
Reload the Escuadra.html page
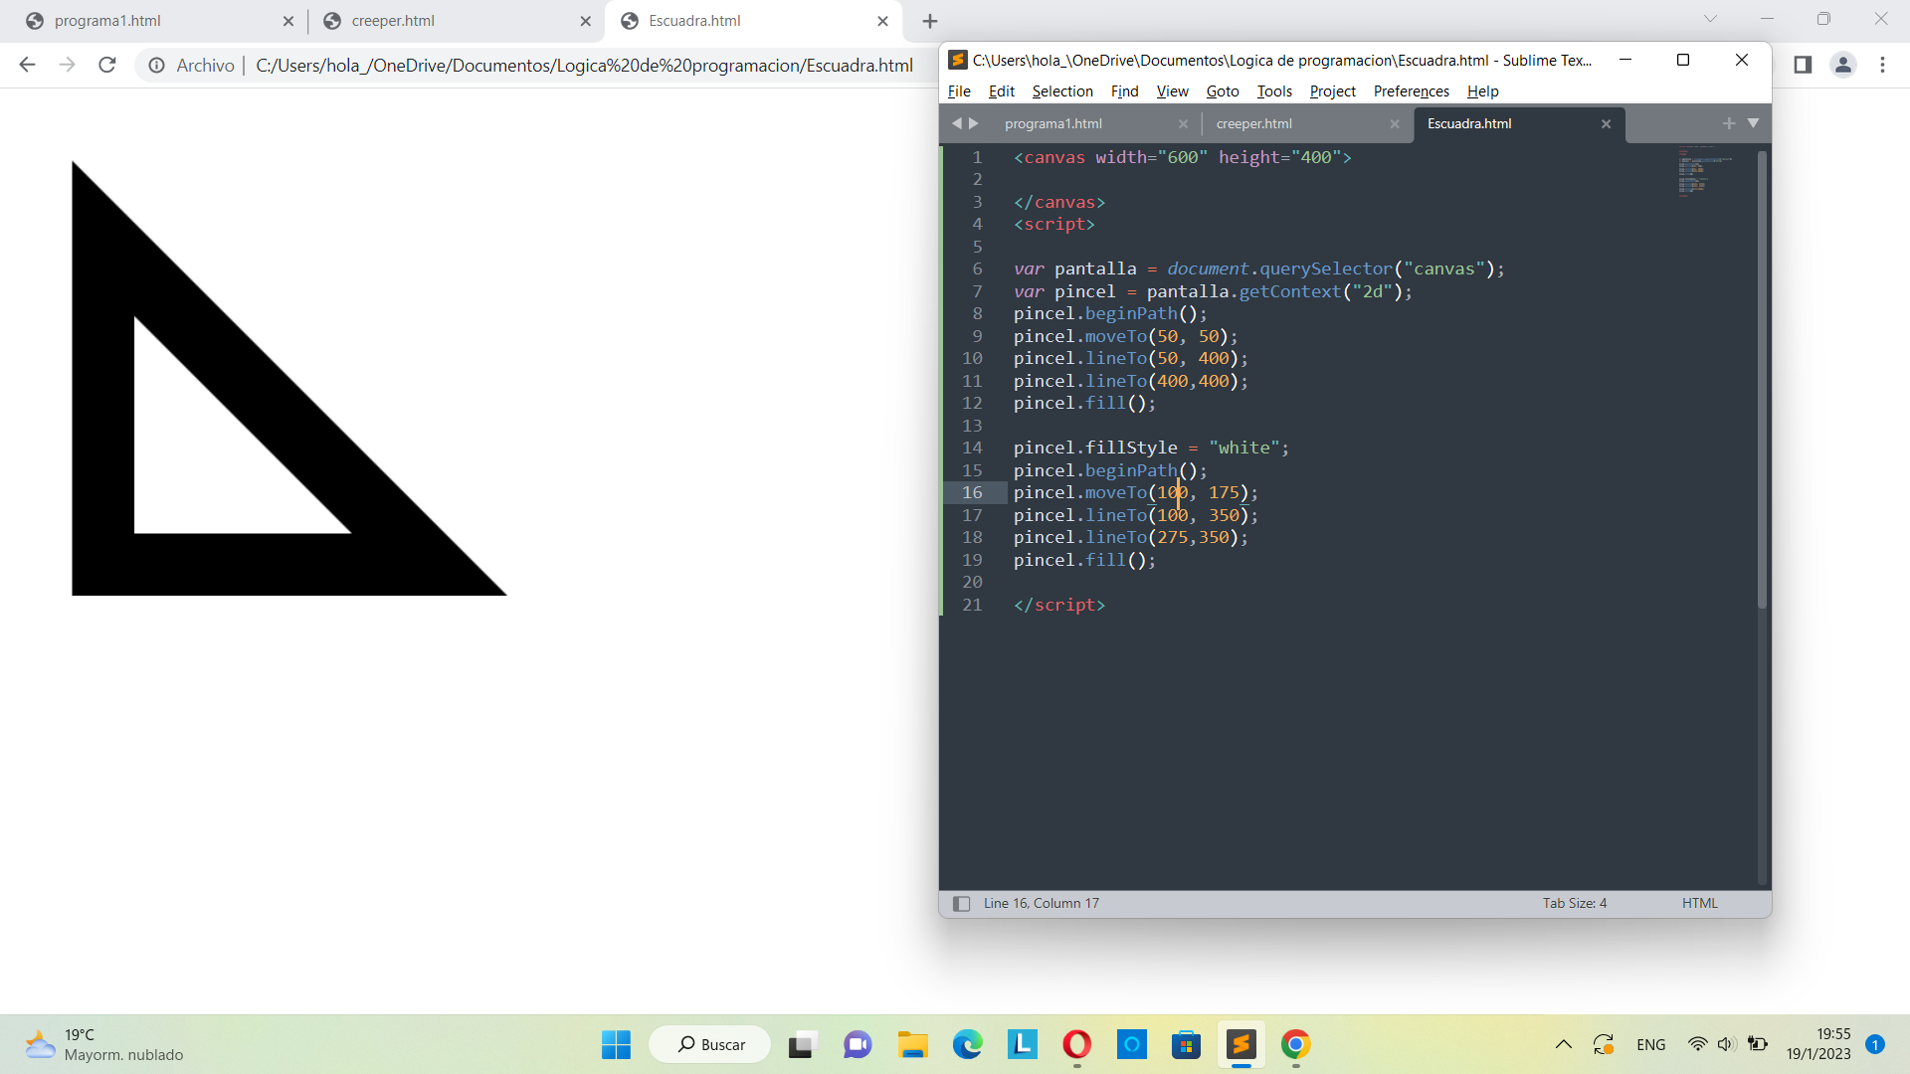107,65
